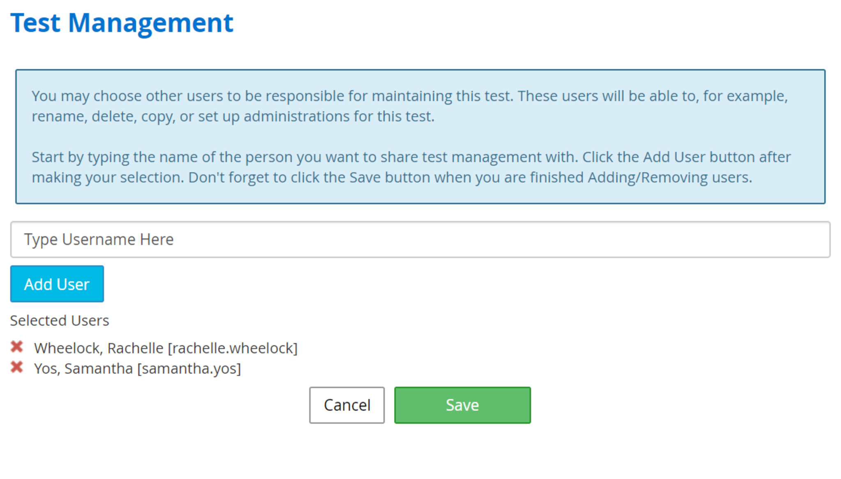Select the Wheelock, Rachelle name text
This screenshot has height=479, width=841.
(x=99, y=348)
